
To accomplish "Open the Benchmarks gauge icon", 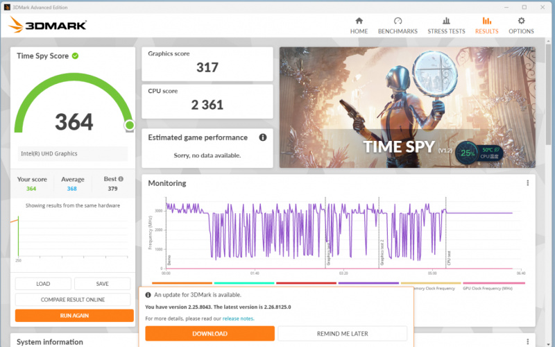I will pos(398,21).
